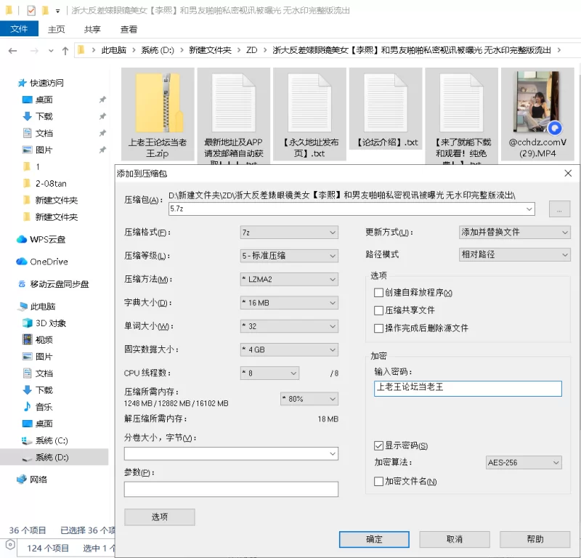Click the browse "..." button beside archive path
The image size is (581, 558).
[x=559, y=209]
